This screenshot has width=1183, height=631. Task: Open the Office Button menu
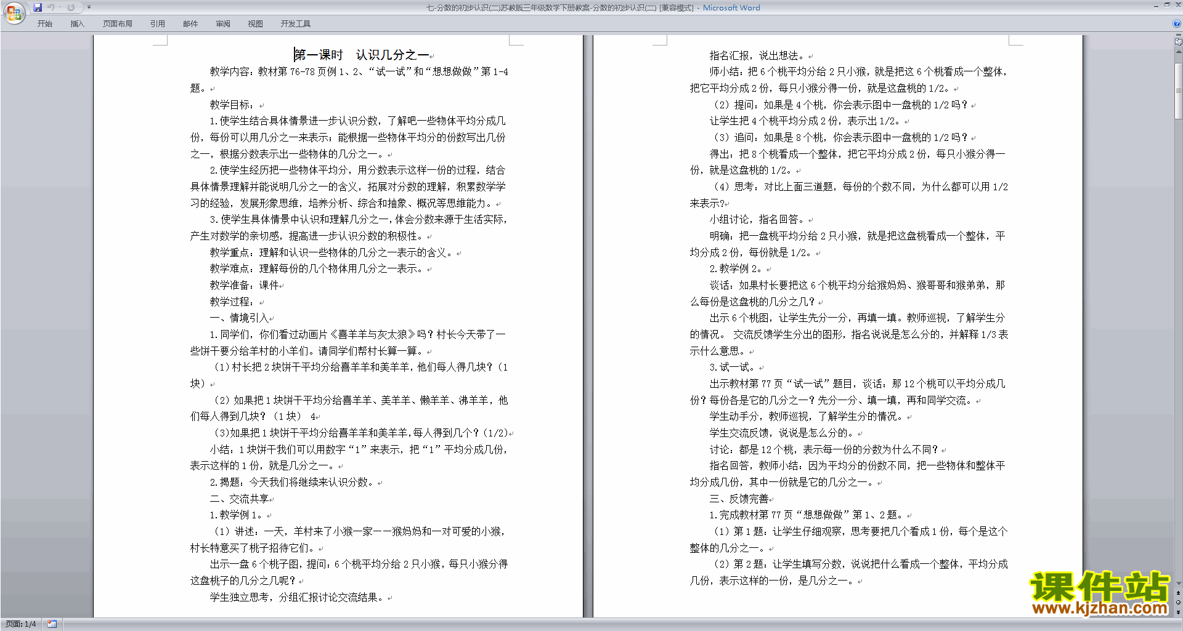click(14, 13)
